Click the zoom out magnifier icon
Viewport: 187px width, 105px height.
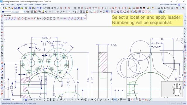pos(162,8)
